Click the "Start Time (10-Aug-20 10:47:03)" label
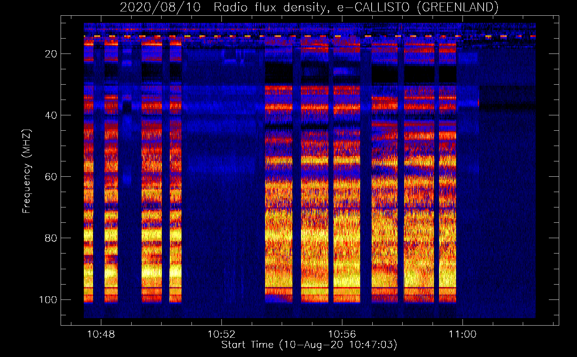The height and width of the screenshot is (357, 577). coord(309,345)
